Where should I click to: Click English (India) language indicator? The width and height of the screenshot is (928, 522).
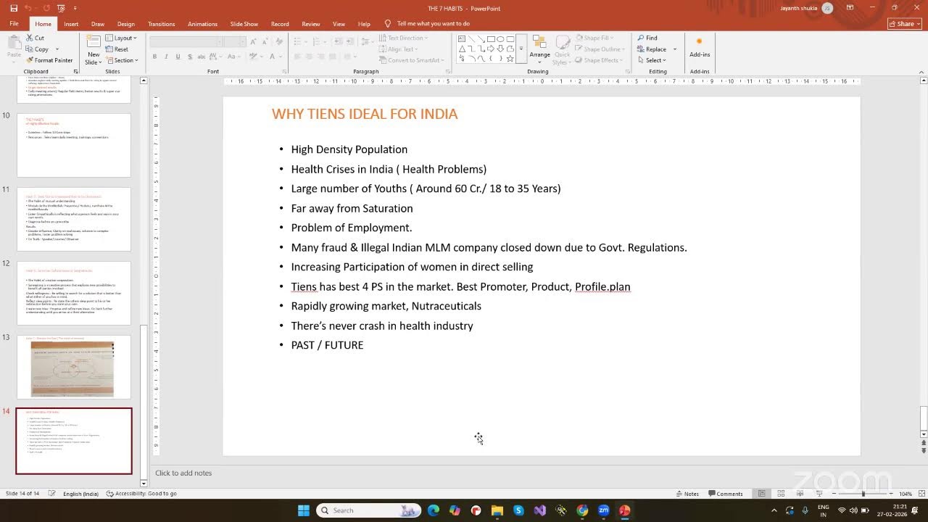click(x=80, y=494)
